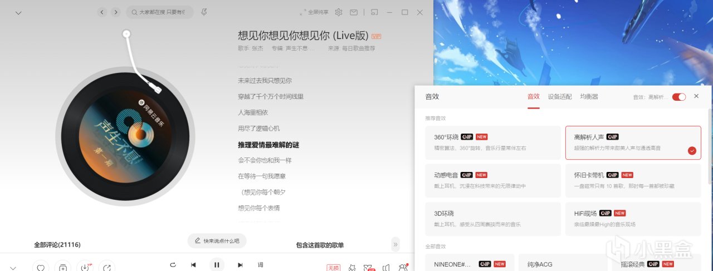Switch to mini player mode icon
713x271 pixels.
(375, 12)
